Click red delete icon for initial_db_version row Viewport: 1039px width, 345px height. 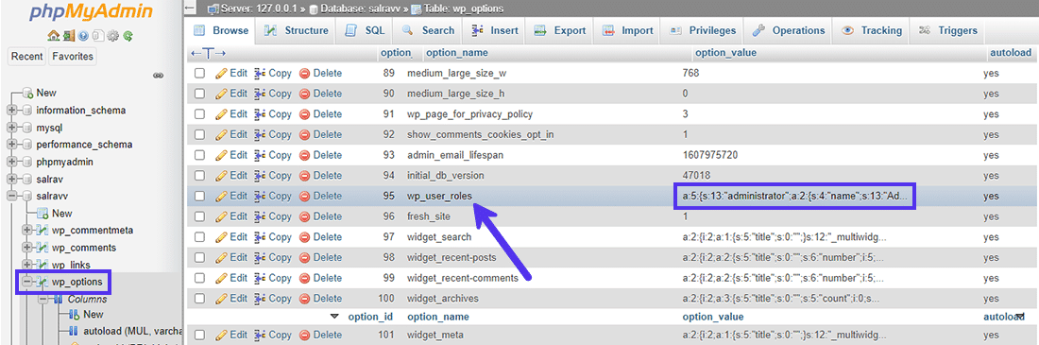click(305, 176)
